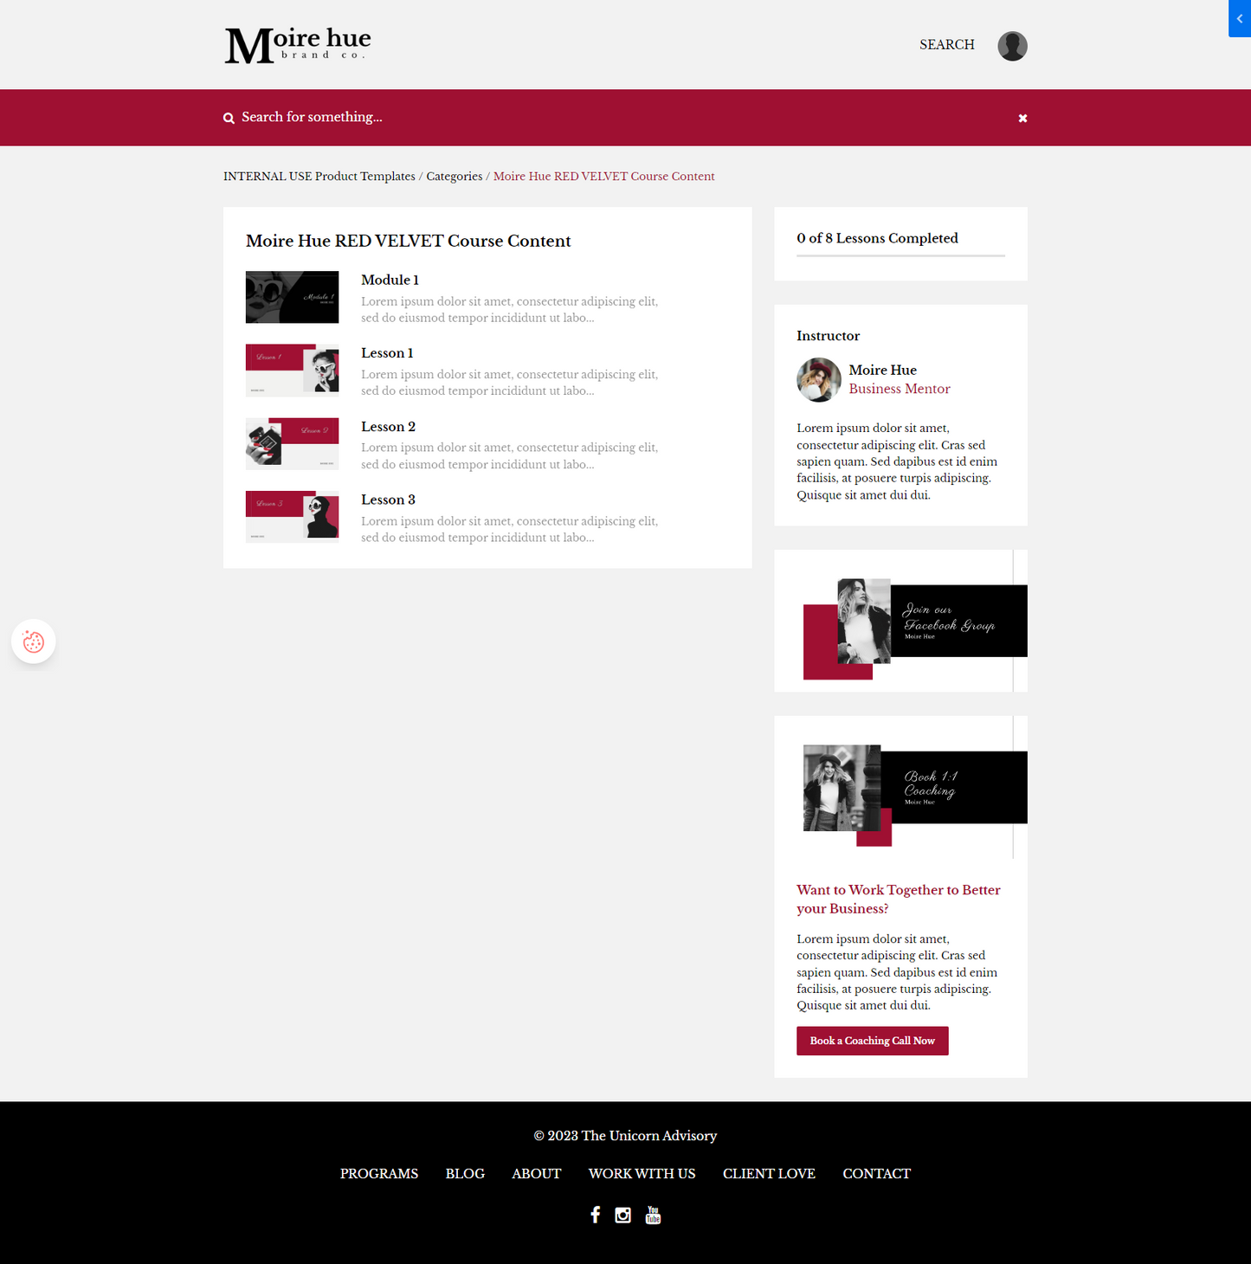Go to PROGRAMS in footer menu
Image resolution: width=1251 pixels, height=1264 pixels.
click(x=378, y=1173)
